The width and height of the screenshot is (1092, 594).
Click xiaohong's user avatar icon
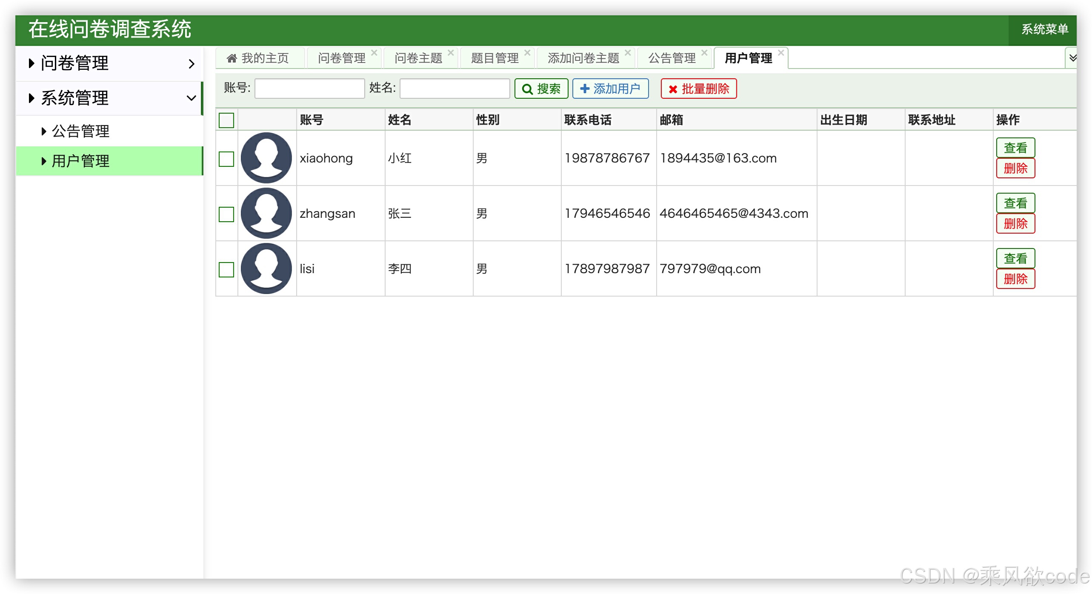point(266,158)
